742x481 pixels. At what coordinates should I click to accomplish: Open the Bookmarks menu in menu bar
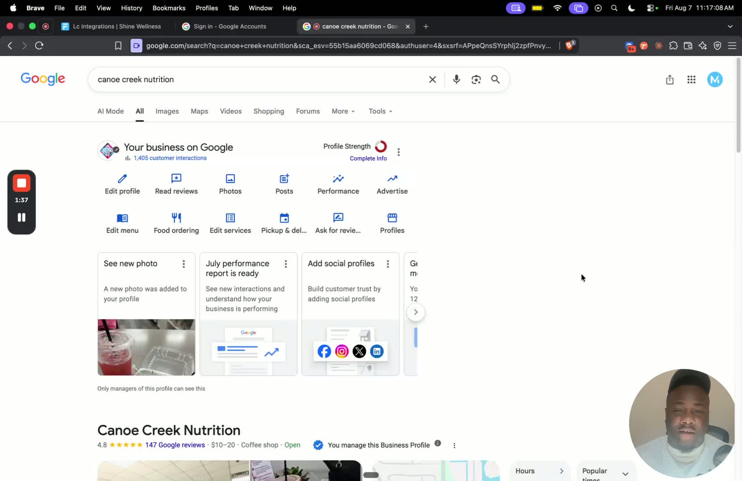(169, 8)
